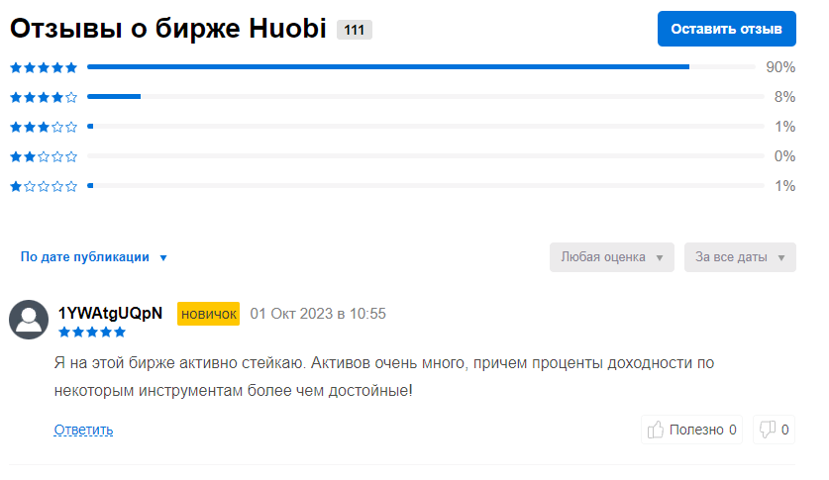
Task: Click the review's five-star rating under username
Action: point(92,333)
